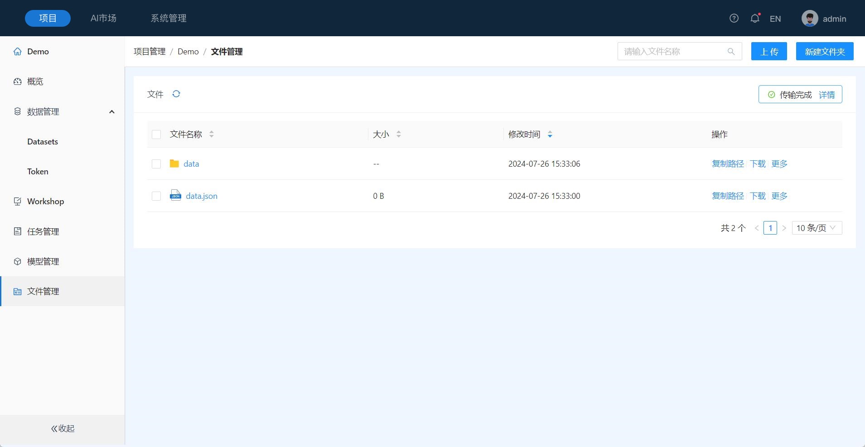Image resolution: width=865 pixels, height=447 pixels.
Task: Open the notifications bell icon
Action: point(754,19)
